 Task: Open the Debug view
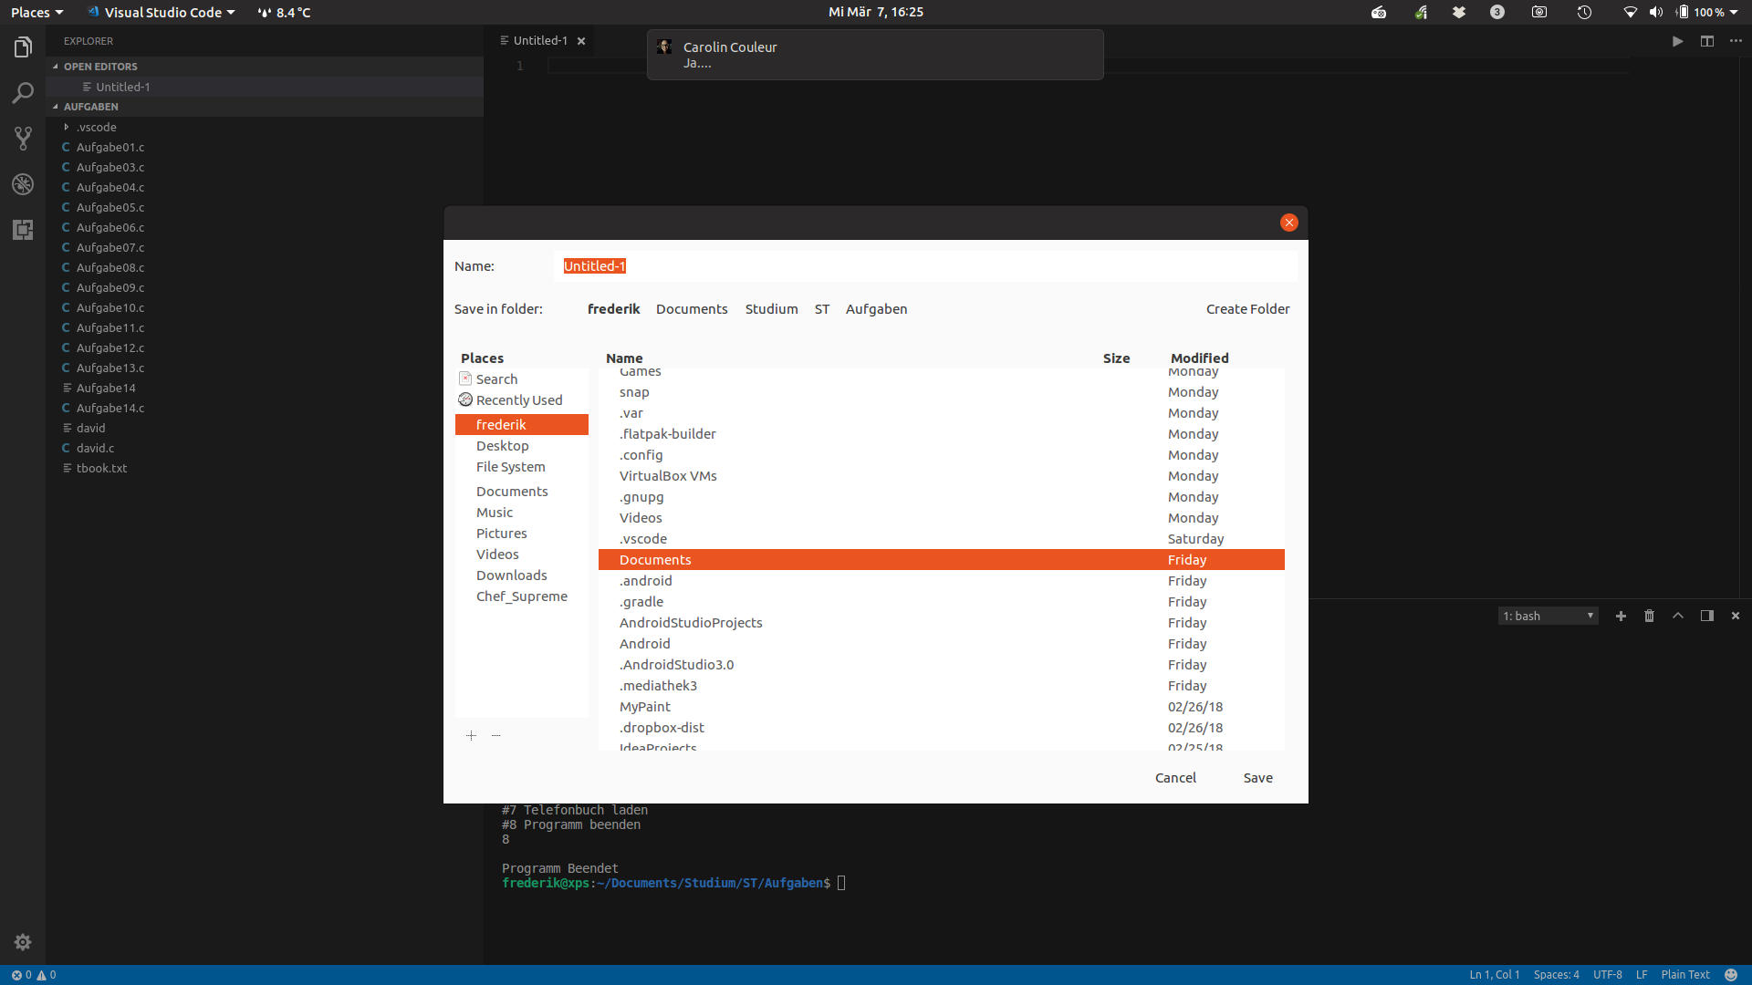click(22, 184)
